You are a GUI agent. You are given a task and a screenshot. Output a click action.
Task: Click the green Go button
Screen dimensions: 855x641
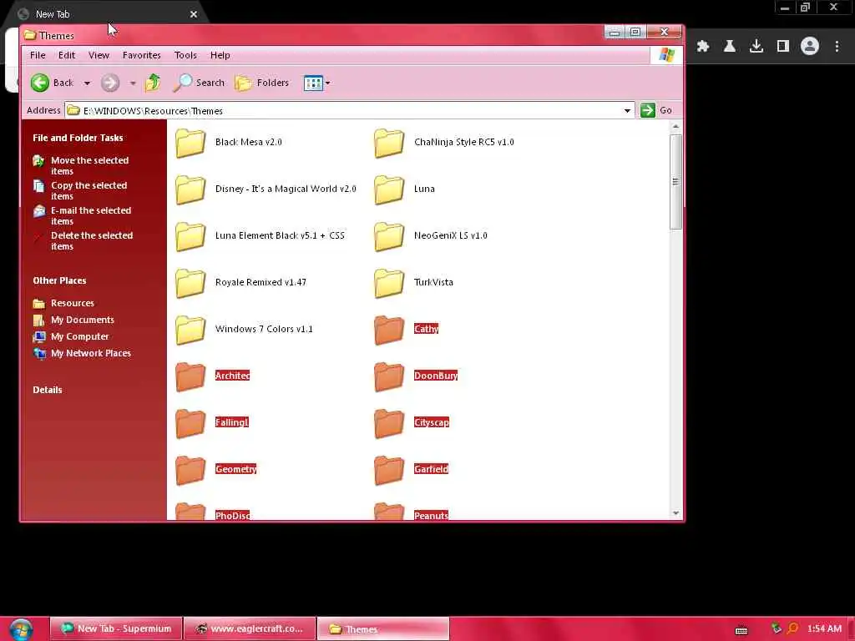(x=656, y=110)
